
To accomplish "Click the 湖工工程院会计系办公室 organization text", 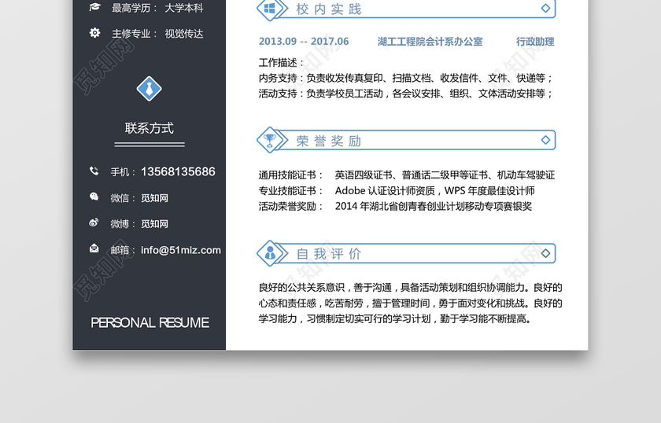I will click(x=430, y=42).
